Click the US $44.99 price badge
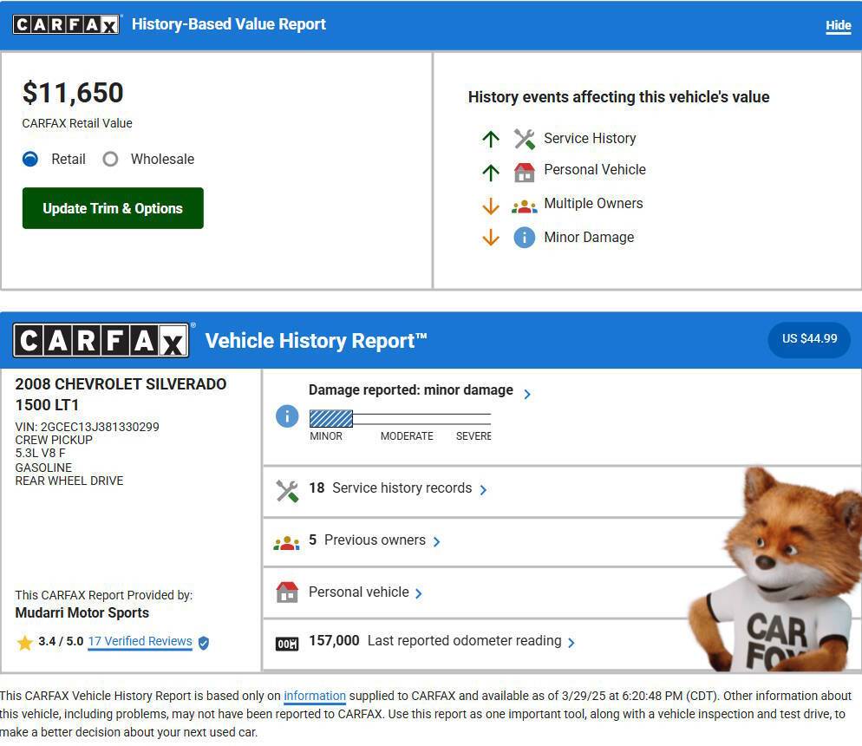 click(x=809, y=340)
